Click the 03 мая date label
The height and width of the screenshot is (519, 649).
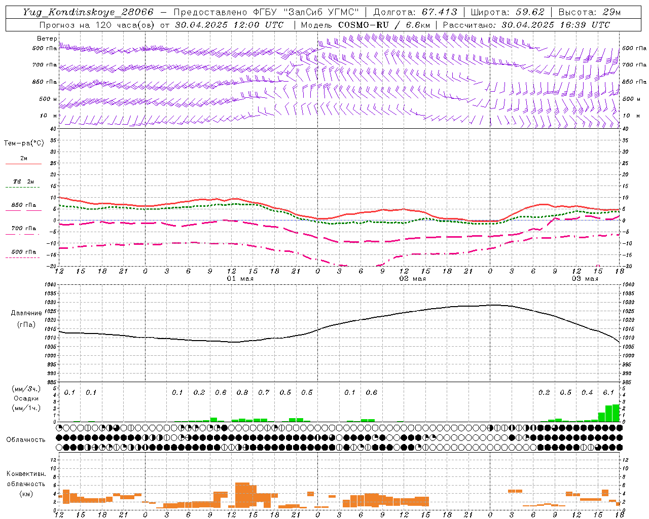585,279
